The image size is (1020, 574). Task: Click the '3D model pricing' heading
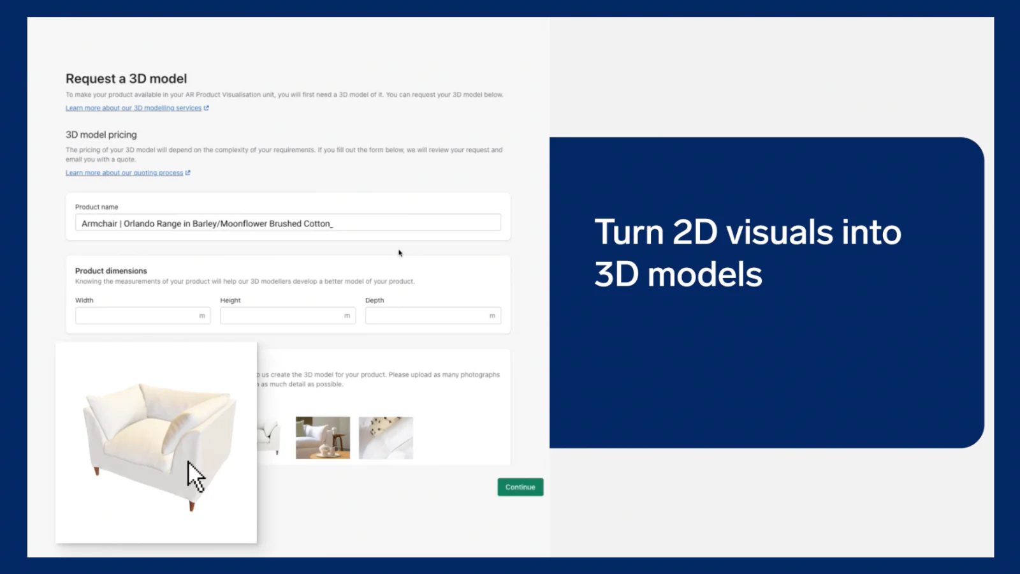(x=101, y=135)
